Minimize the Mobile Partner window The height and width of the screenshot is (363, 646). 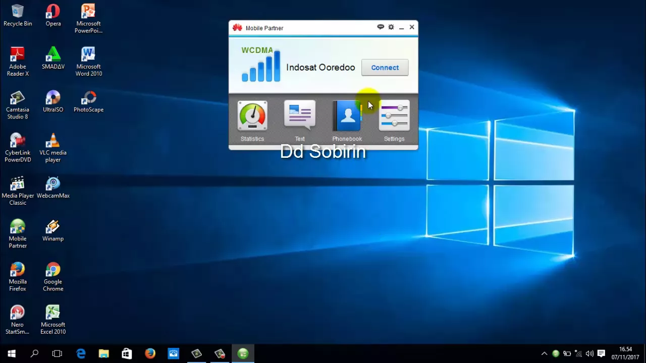(402, 28)
